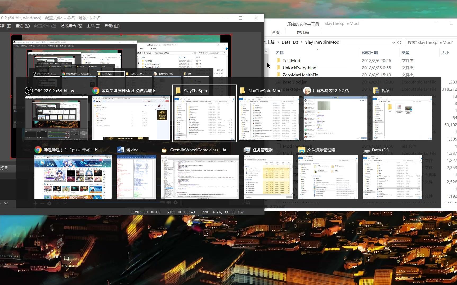
Task: Open the 查看 (V) menu in OBS
Action: tap(23, 26)
